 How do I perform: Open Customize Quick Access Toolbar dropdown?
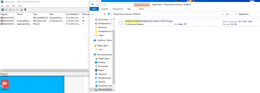click(x=104, y=4)
